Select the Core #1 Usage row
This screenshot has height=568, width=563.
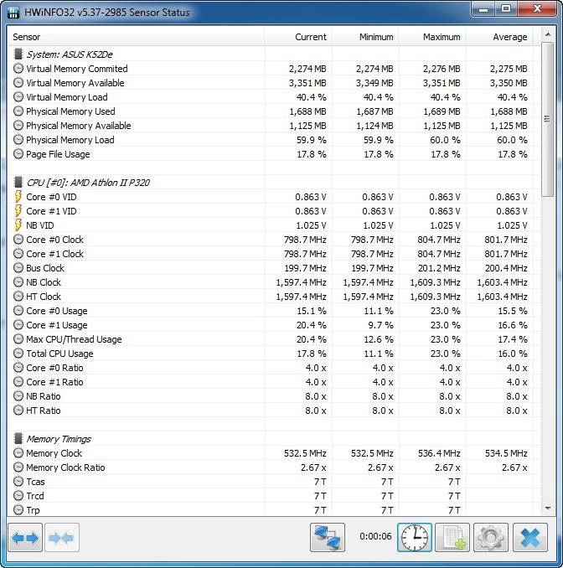(x=273, y=325)
